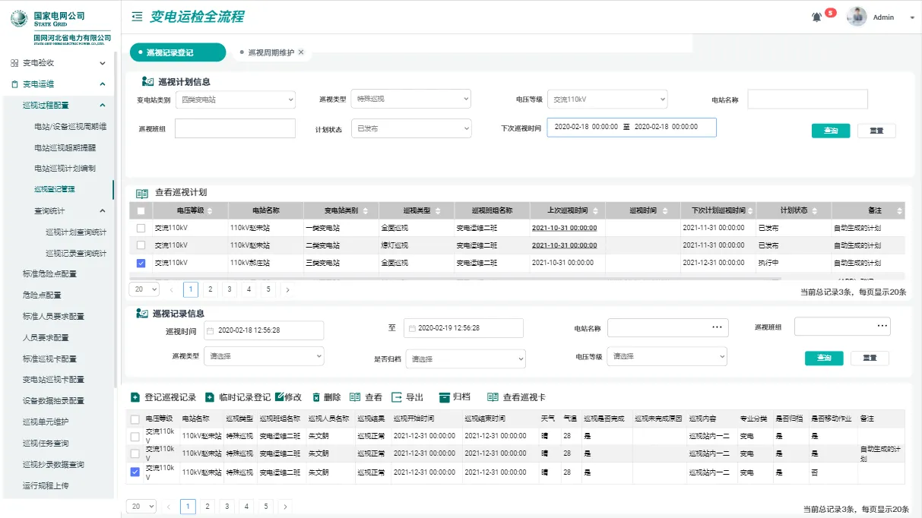Open the 电压等级 dropdown showing 交流110kV
This screenshot has width=922, height=518.
pos(607,99)
